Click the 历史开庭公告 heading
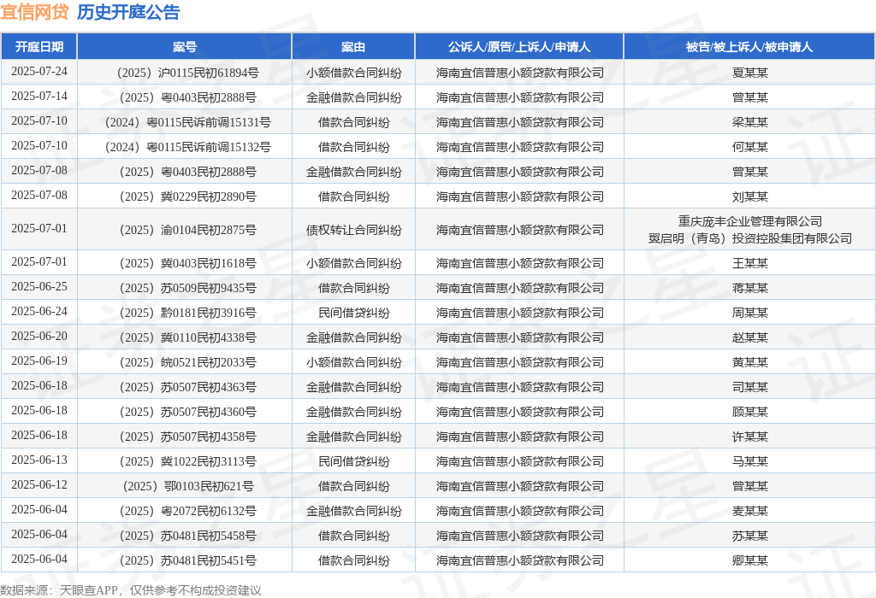The width and height of the screenshot is (876, 598). [128, 12]
